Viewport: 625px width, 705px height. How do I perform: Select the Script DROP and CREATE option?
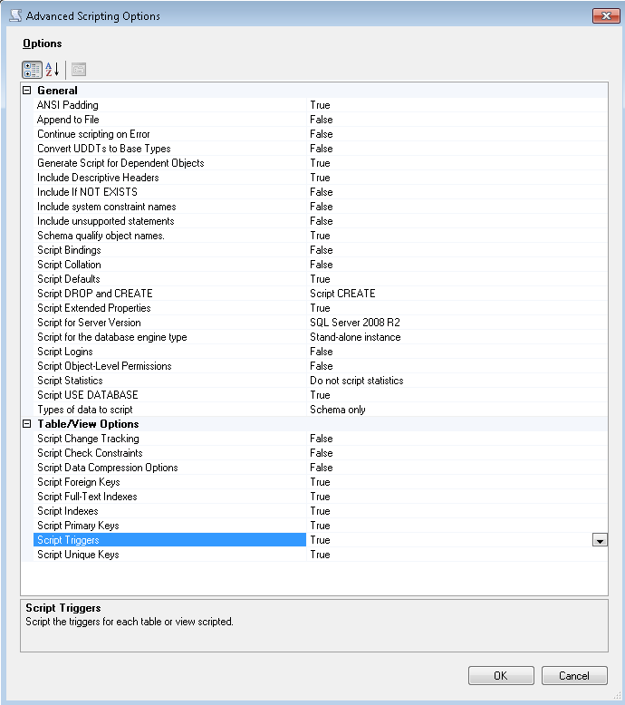coord(94,294)
